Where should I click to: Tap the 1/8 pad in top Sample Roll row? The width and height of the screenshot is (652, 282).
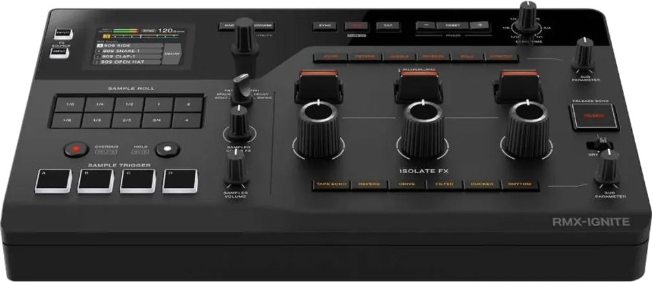[69, 104]
